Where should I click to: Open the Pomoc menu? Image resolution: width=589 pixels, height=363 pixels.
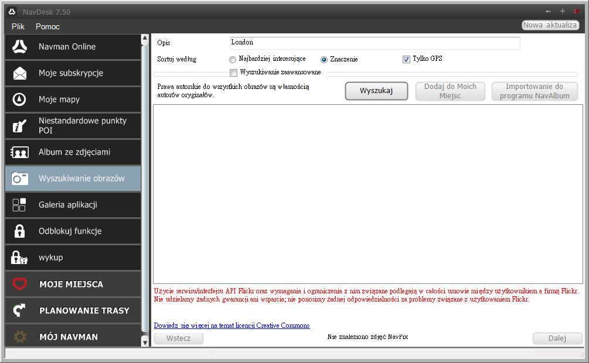click(x=47, y=26)
